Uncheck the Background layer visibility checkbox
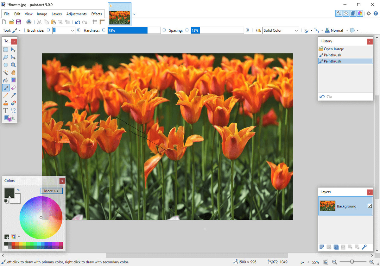Viewport: 380px width, 266px height. coord(370,206)
